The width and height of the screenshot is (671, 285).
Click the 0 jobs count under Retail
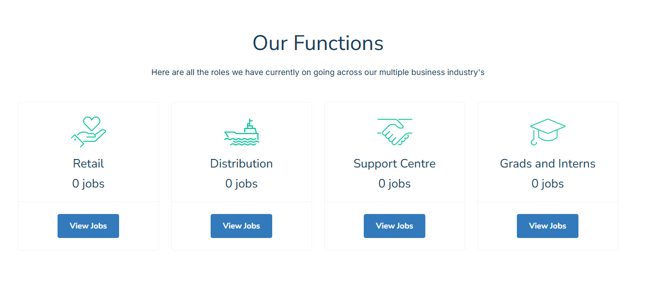[x=89, y=184]
